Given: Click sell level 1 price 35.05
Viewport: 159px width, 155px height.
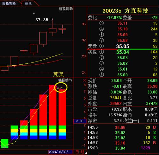Looking at the screenshot, I should click(x=123, y=46).
